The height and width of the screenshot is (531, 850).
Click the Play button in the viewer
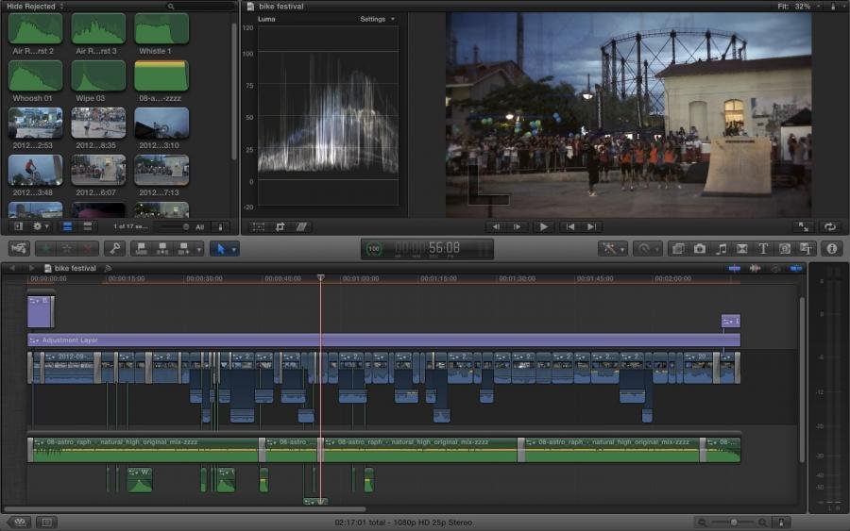click(x=543, y=226)
